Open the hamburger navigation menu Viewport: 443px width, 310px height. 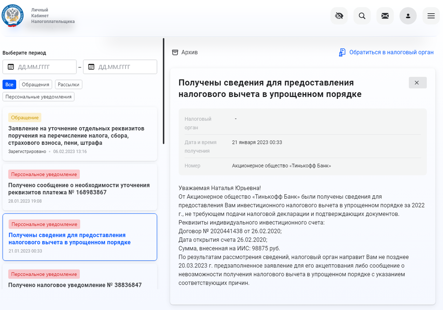click(431, 15)
